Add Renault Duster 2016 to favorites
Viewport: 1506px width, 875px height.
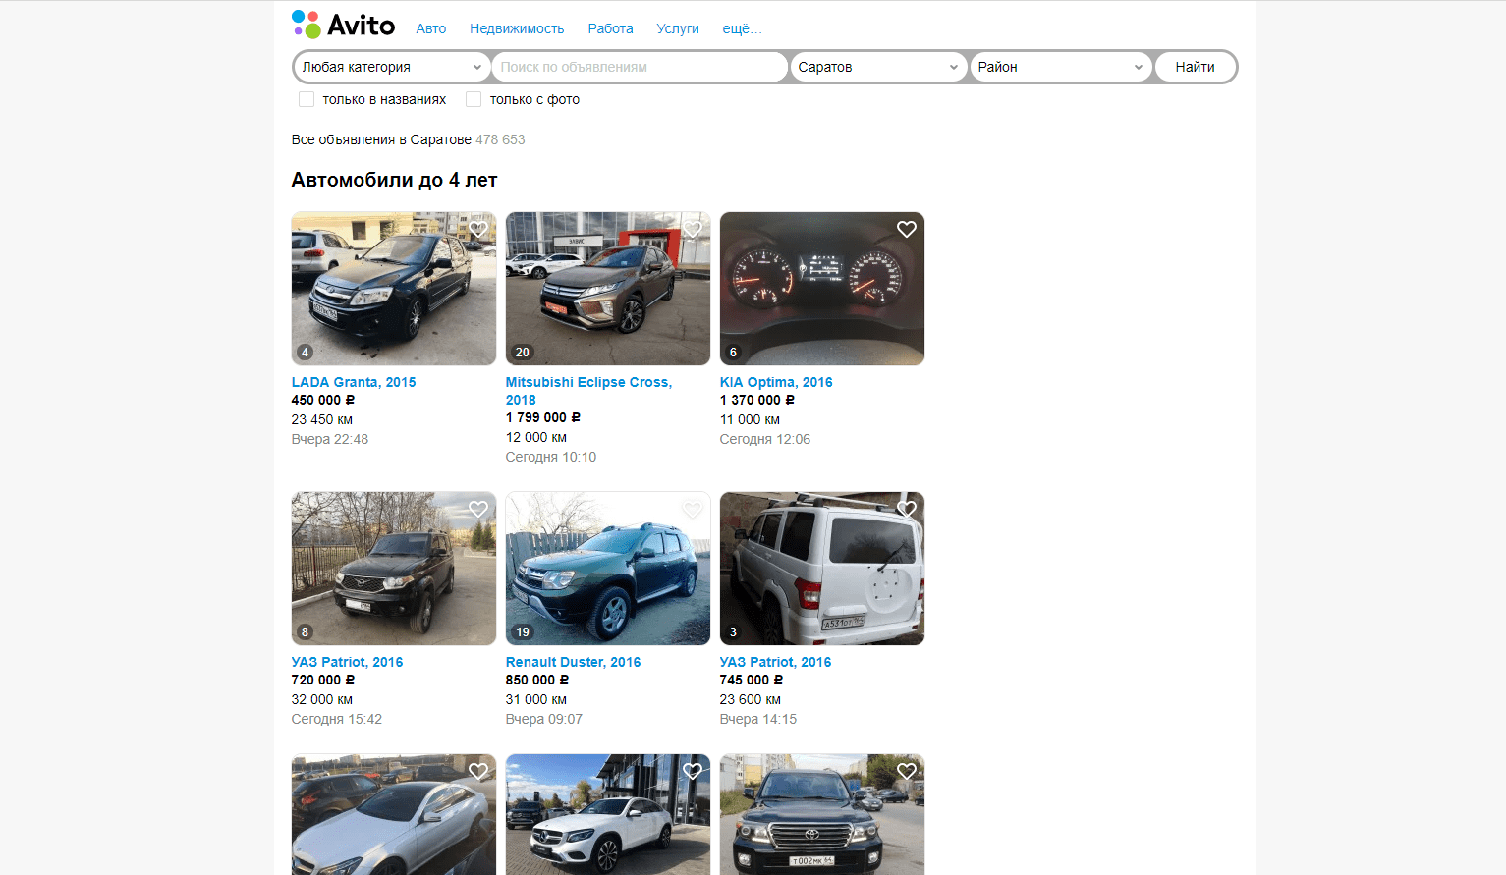693,509
